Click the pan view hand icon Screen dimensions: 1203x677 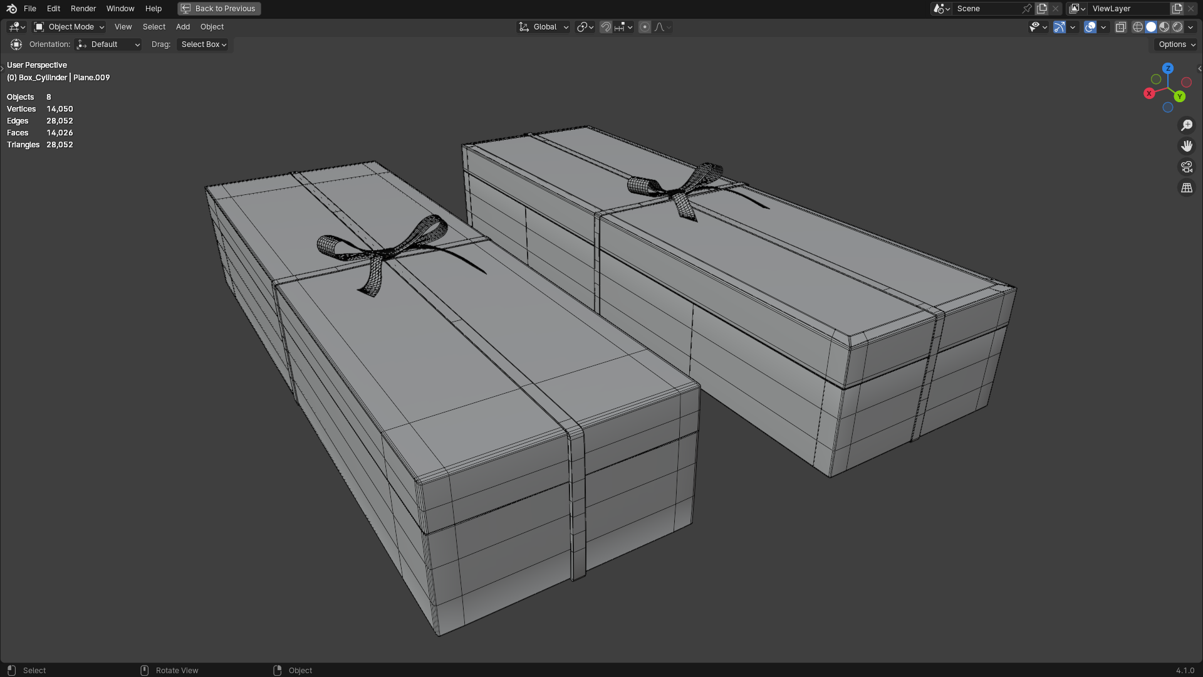coord(1186,146)
